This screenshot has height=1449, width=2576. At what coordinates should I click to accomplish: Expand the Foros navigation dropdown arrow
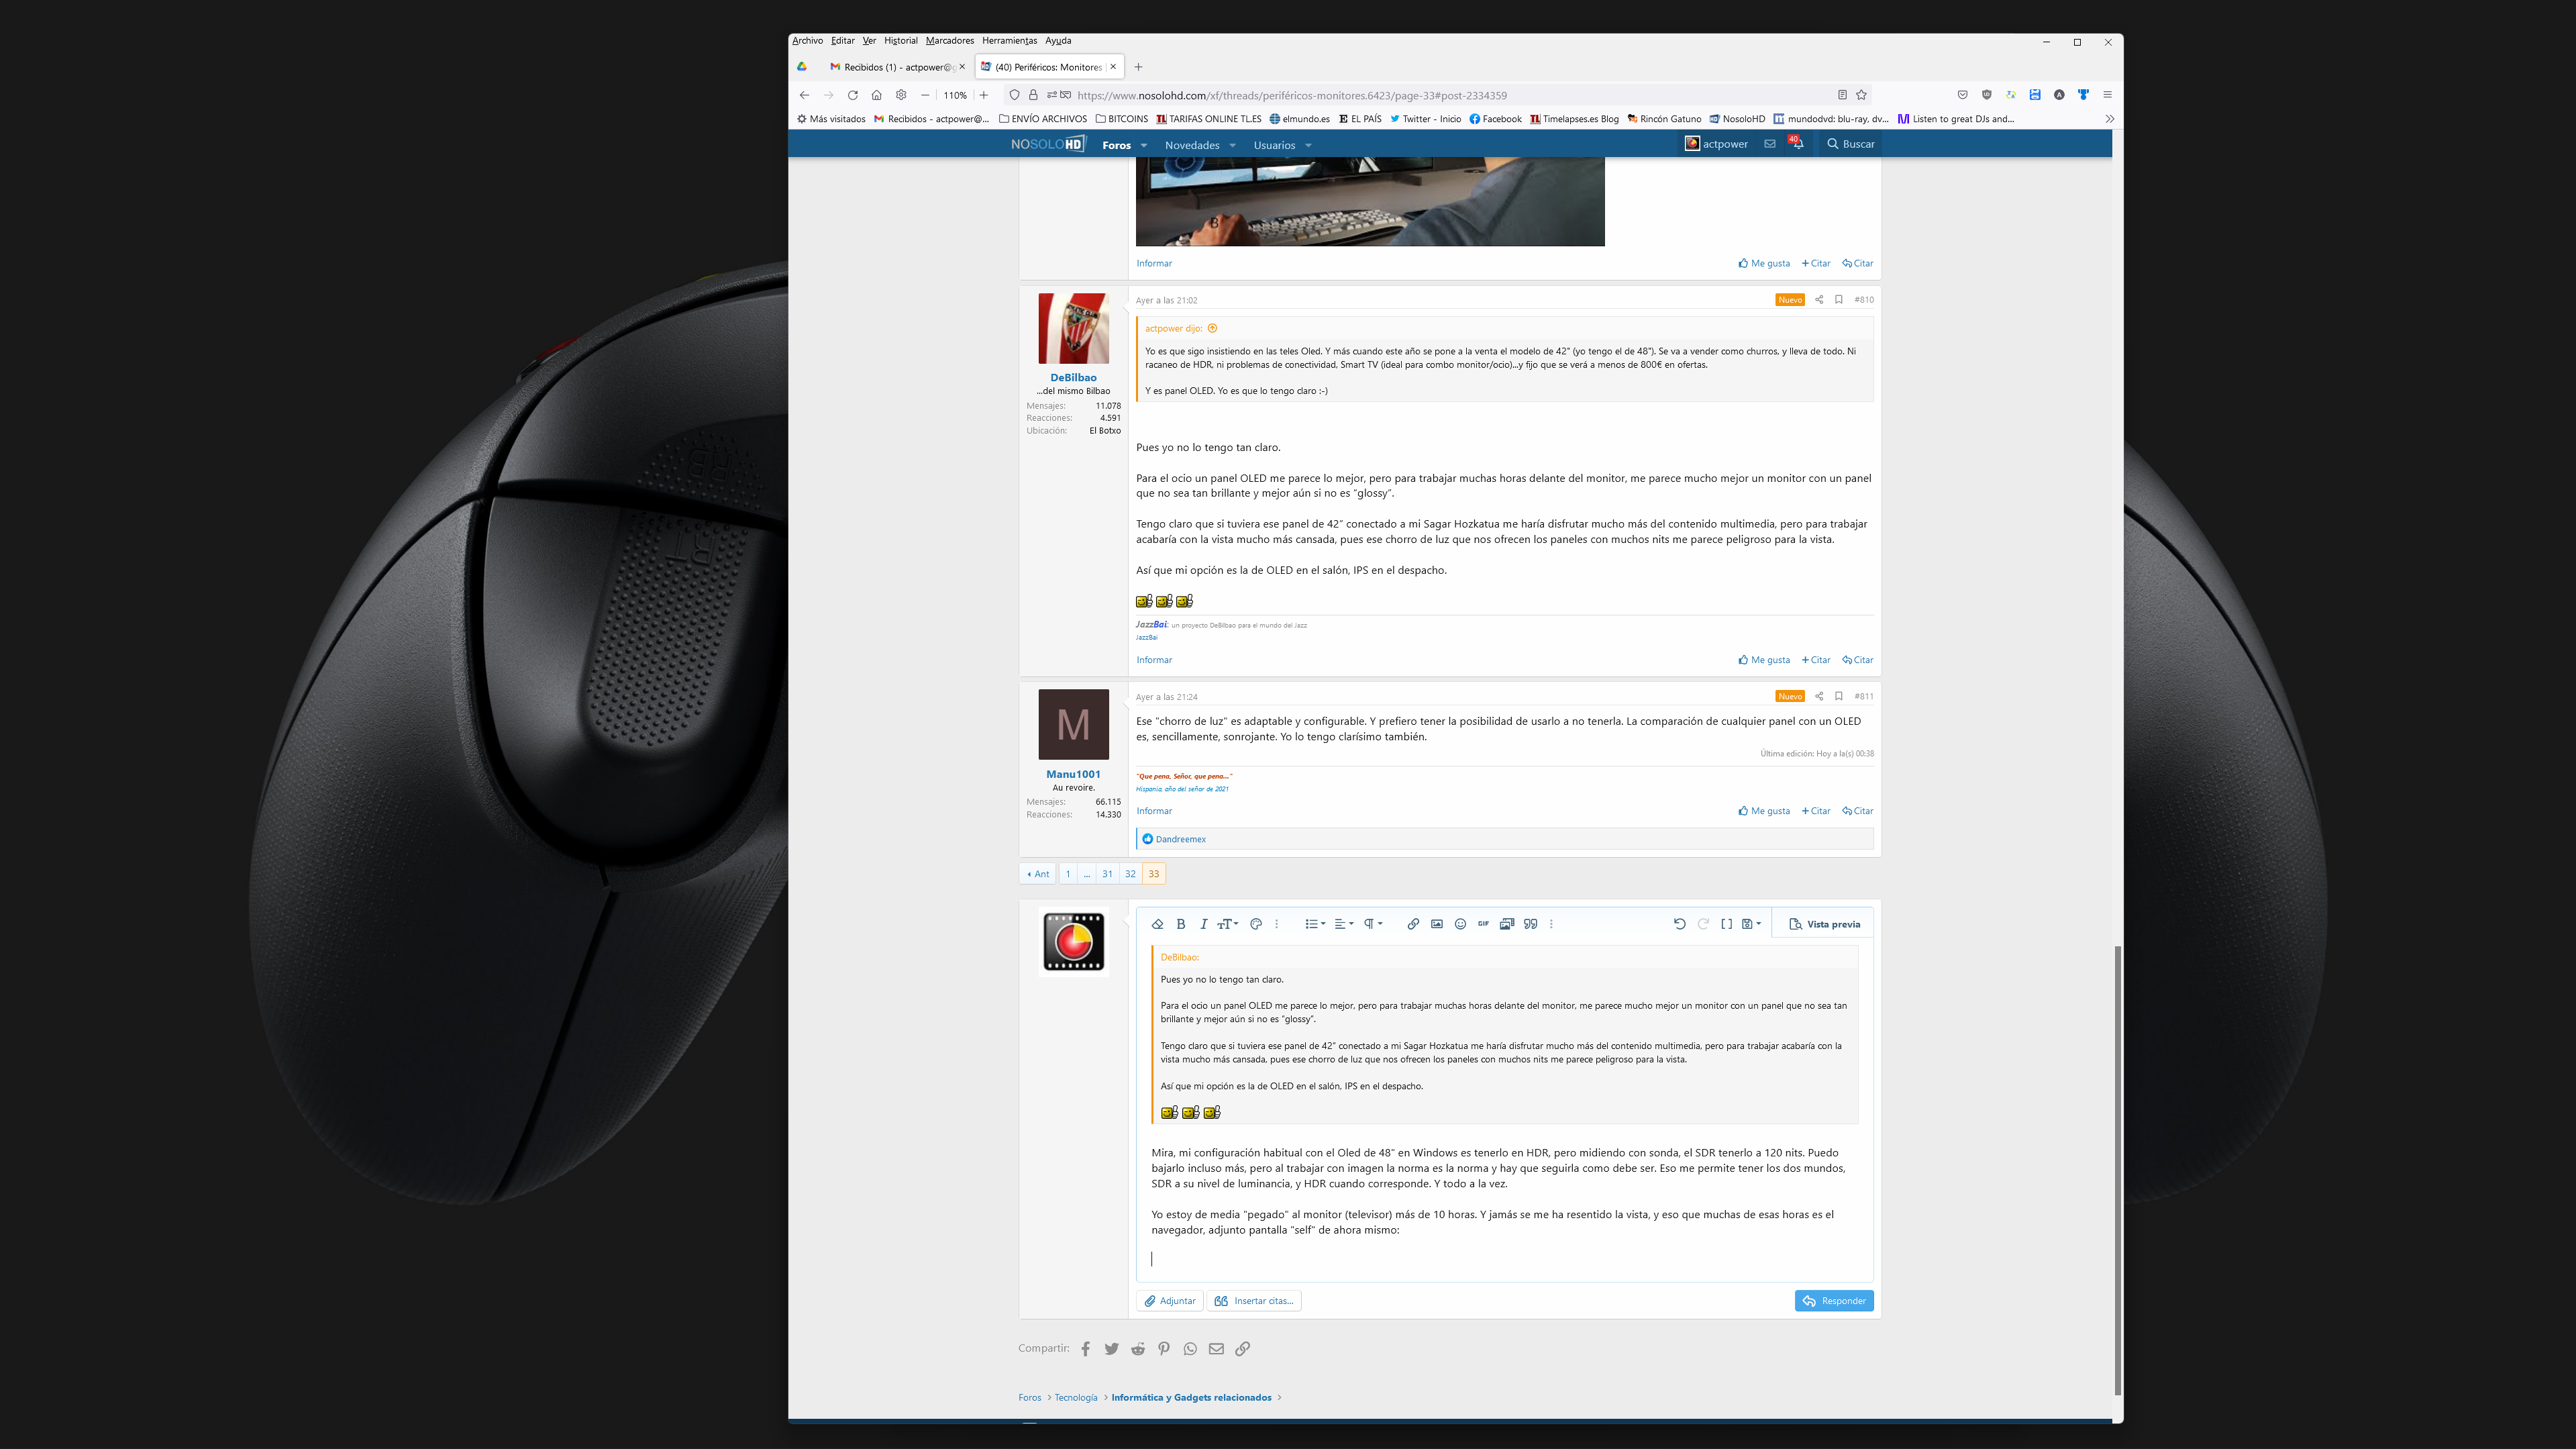[1144, 146]
